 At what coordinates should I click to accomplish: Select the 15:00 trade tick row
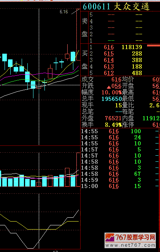pyautogui.click(x=120, y=186)
